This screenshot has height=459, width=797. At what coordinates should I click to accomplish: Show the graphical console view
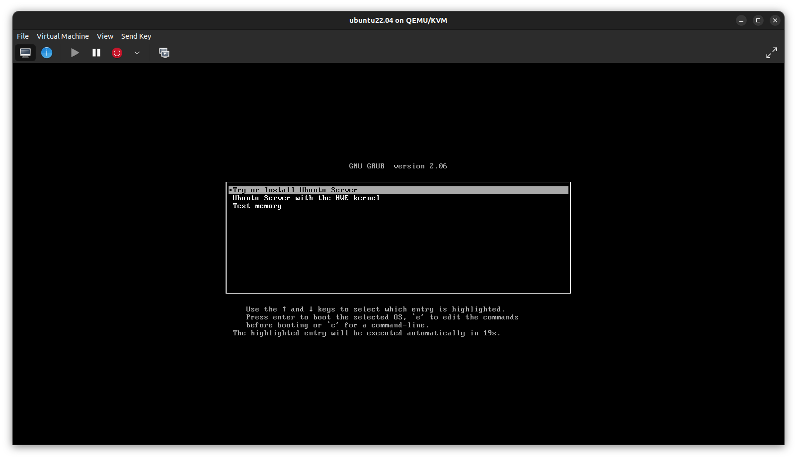25,53
